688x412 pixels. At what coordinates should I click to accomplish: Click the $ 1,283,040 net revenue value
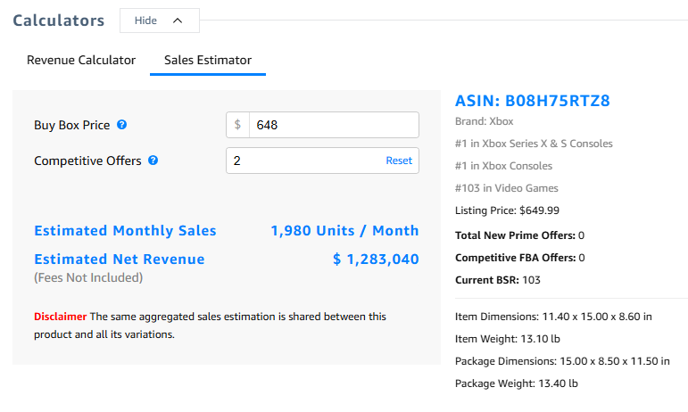376,259
